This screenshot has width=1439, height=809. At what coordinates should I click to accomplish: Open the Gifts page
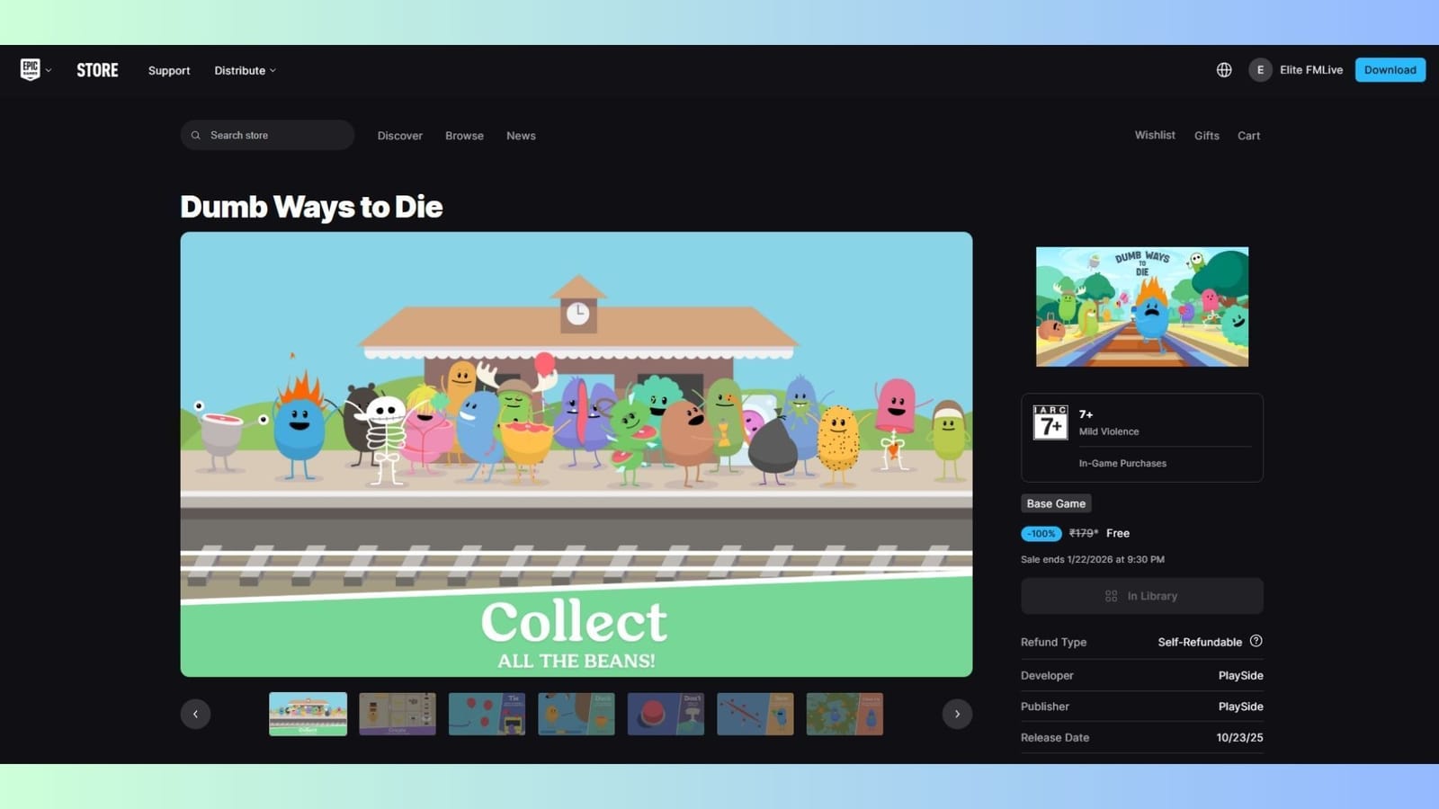[1206, 135]
